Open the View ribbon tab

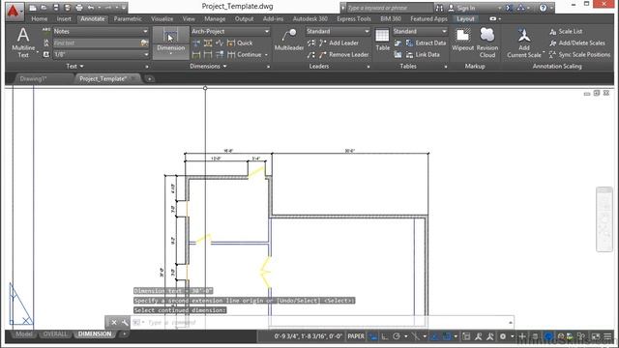[189, 18]
